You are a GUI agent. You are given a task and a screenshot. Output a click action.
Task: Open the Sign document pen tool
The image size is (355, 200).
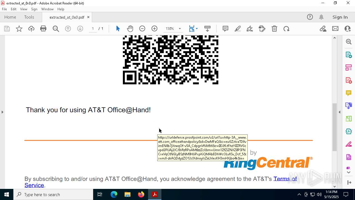pos(250,29)
